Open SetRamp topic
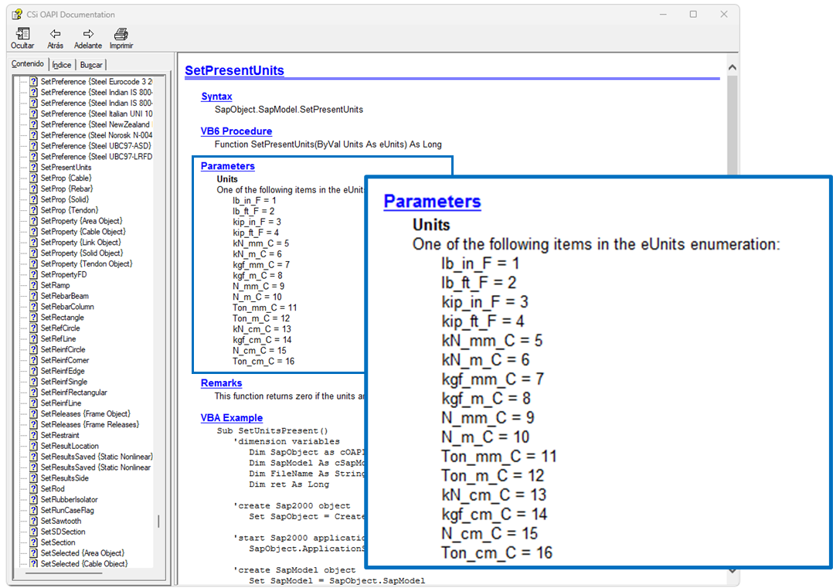 pos(56,285)
